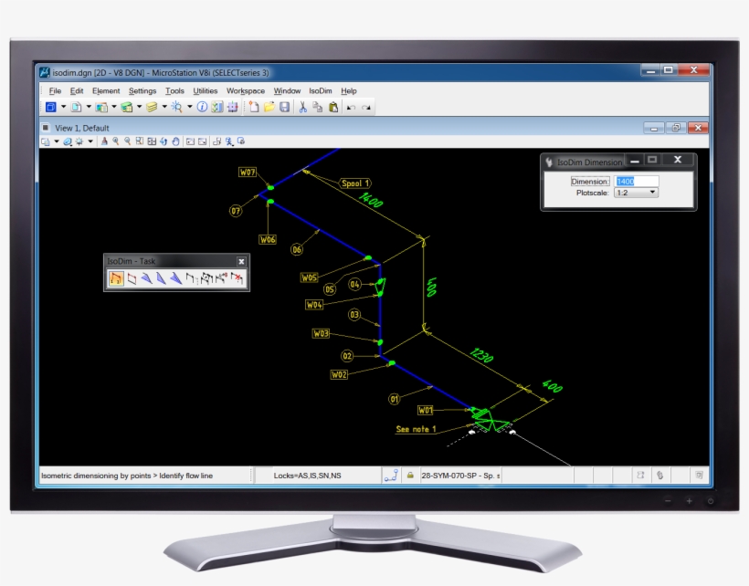
Task: Click the Saved Views icon
Action: pos(233,107)
